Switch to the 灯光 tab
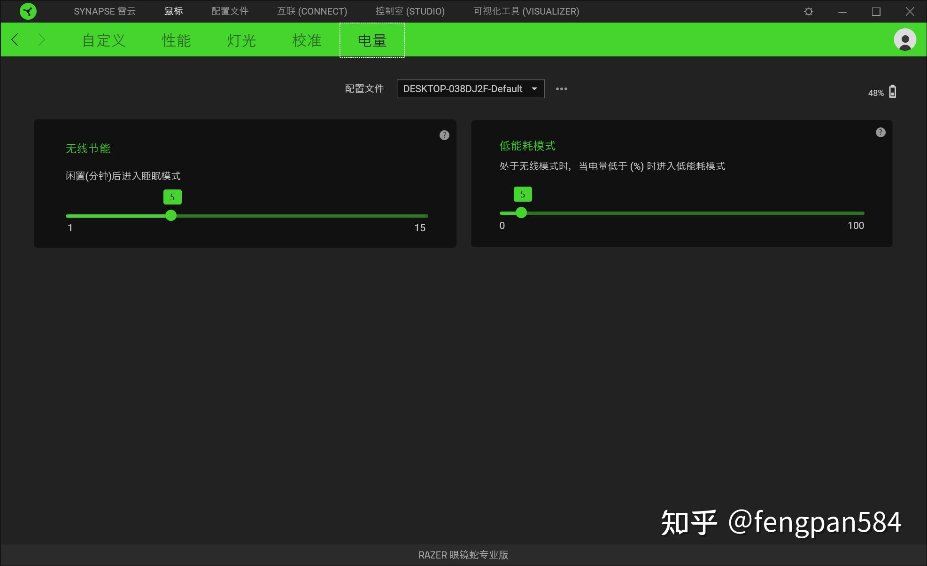927x566 pixels. coord(240,40)
